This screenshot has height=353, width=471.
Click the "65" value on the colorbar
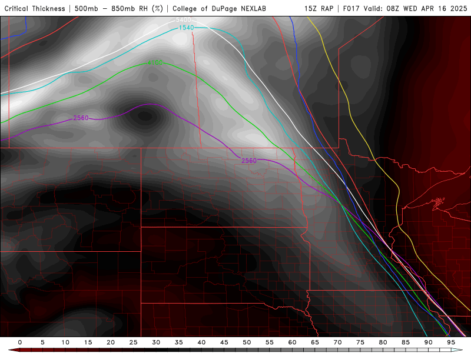coord(315,342)
